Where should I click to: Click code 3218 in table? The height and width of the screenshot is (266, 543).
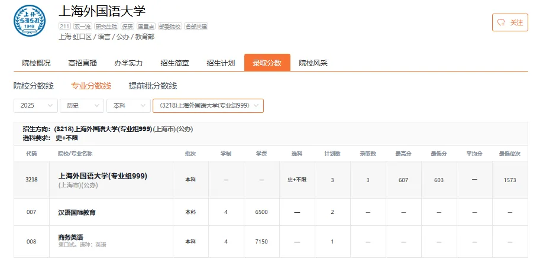[31, 180]
